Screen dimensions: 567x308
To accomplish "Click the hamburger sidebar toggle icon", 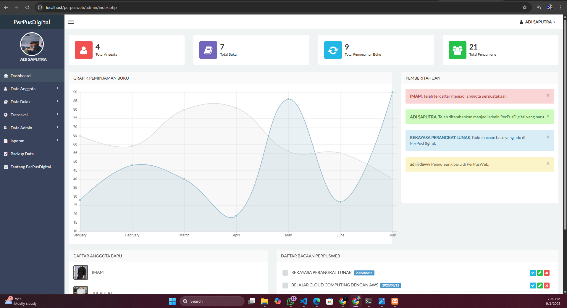I will coord(71,22).
